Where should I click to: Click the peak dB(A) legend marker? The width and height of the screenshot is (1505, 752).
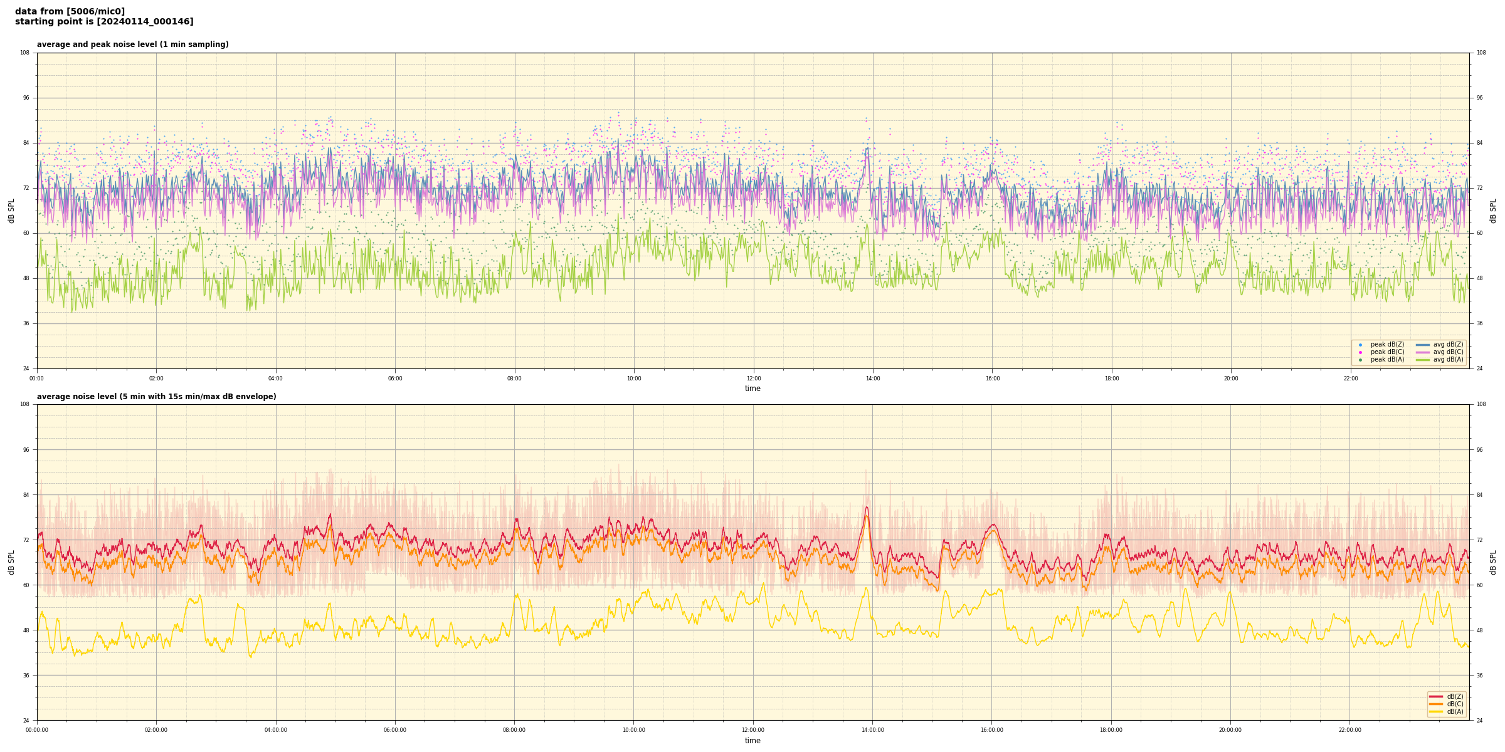(1360, 360)
